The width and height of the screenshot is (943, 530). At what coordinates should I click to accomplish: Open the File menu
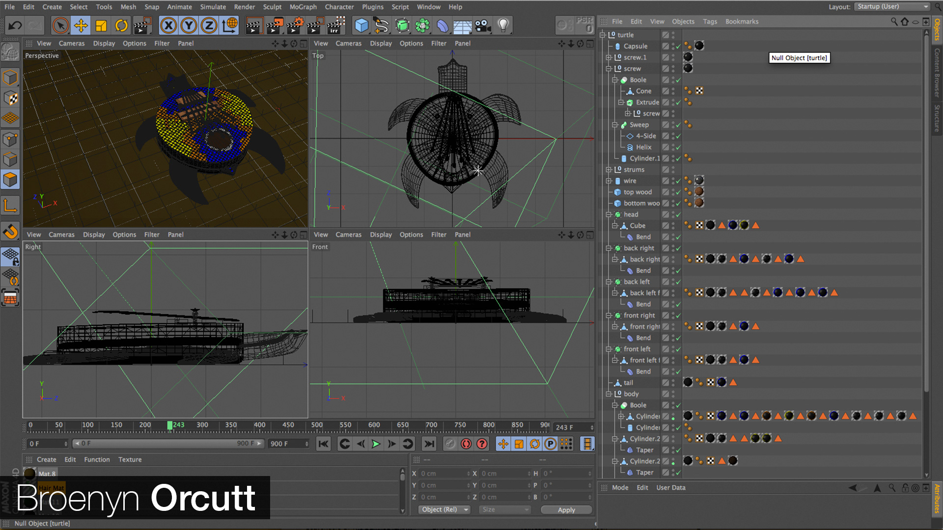coord(9,7)
